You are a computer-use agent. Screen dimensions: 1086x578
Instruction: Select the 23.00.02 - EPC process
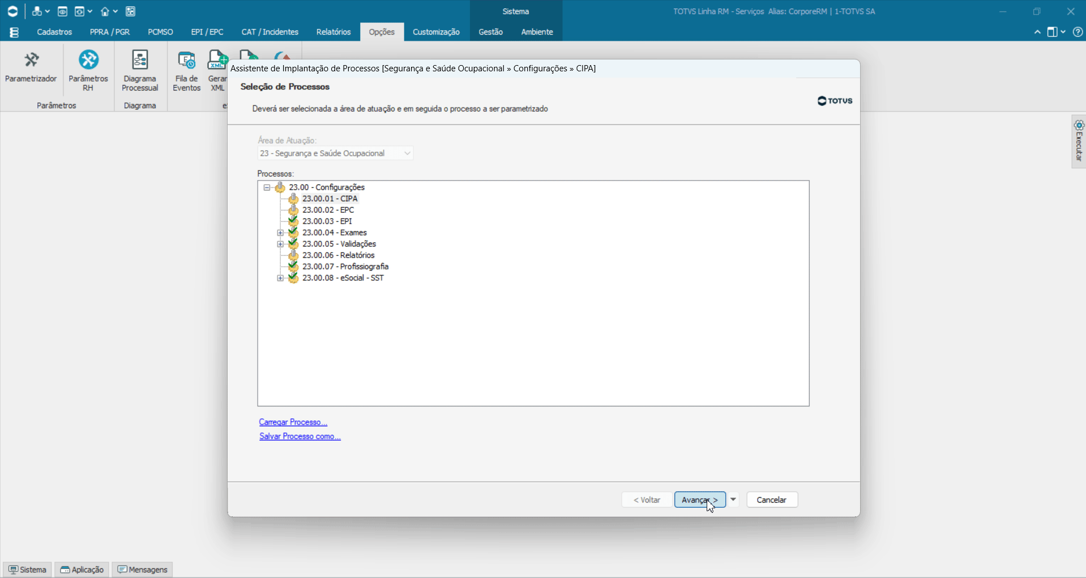(328, 210)
